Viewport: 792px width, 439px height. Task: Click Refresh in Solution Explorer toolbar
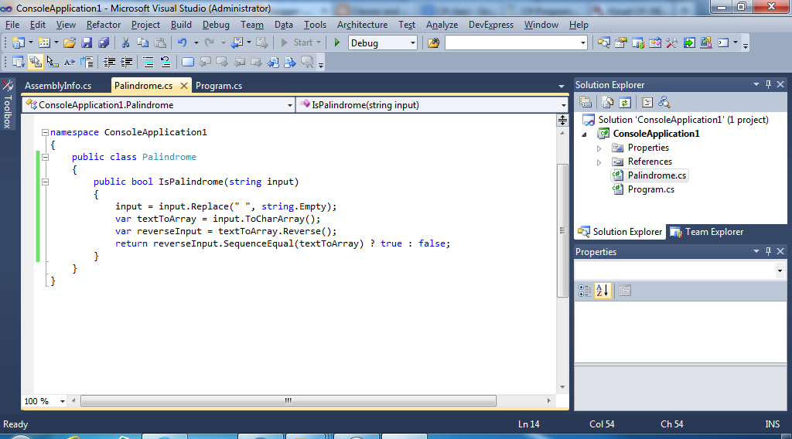pyautogui.click(x=625, y=103)
